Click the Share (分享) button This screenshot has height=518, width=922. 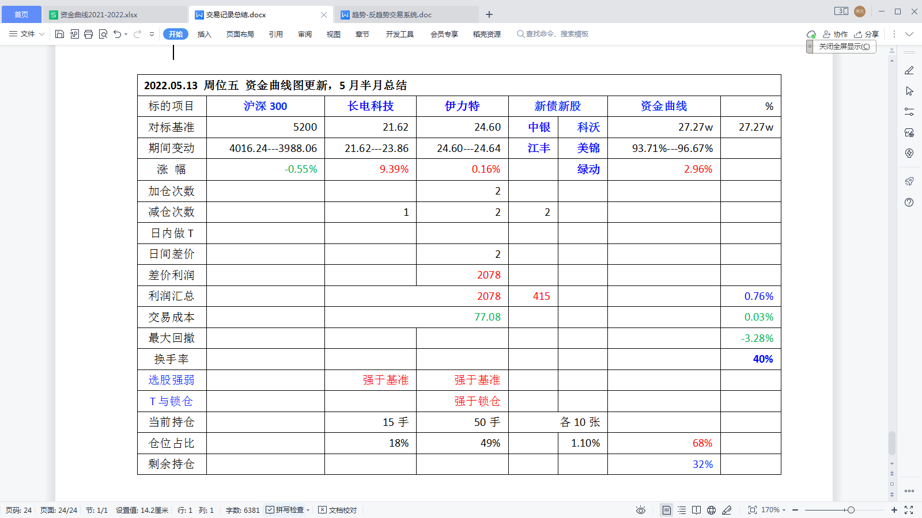[866, 34]
